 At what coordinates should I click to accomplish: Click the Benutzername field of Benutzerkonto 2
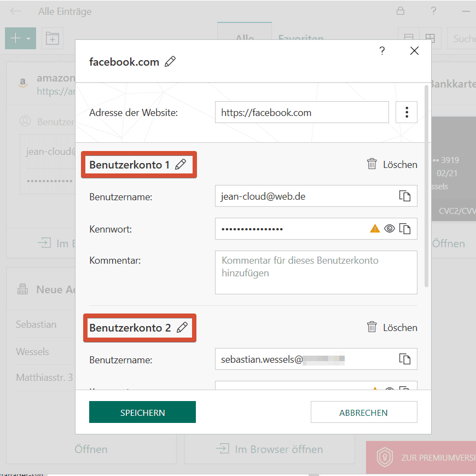(316, 359)
